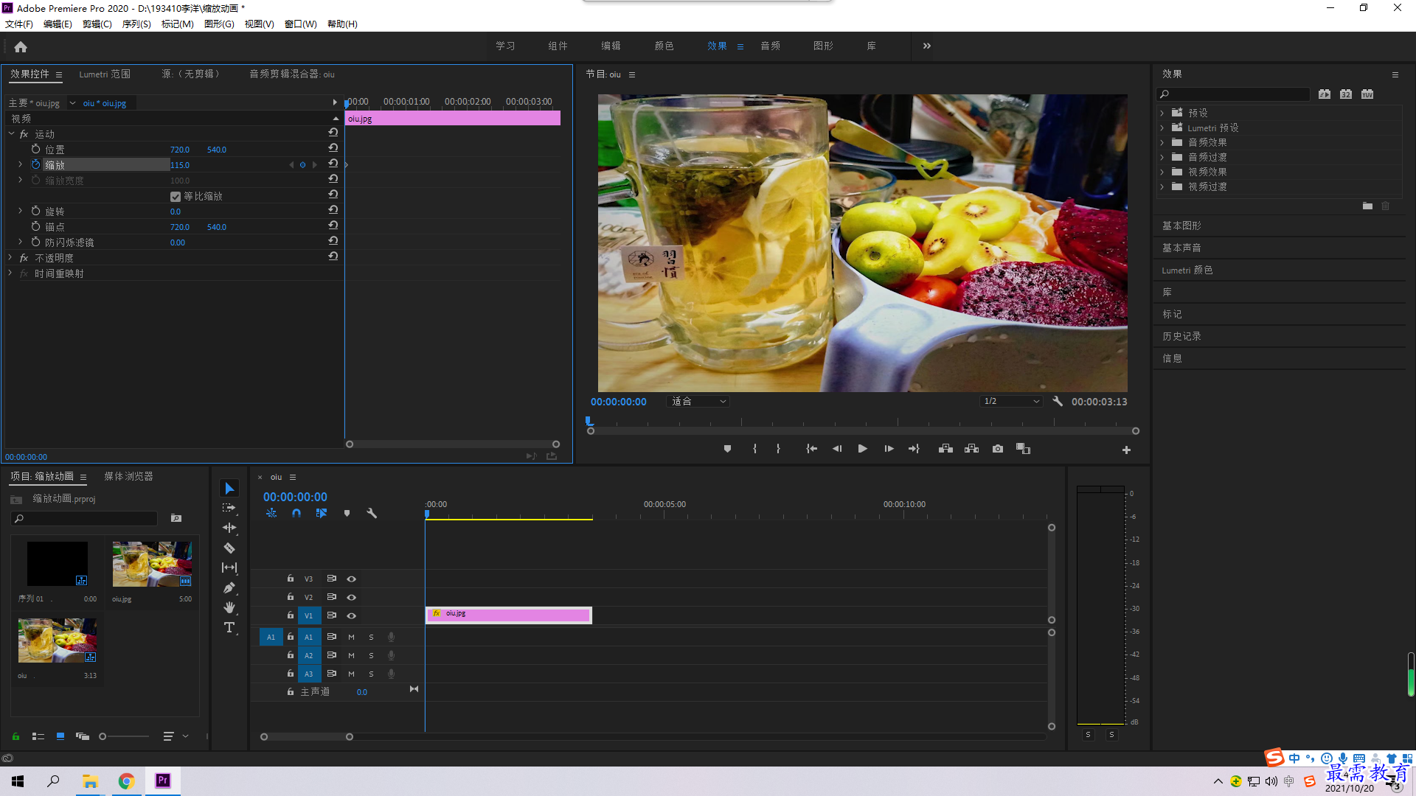This screenshot has height=796, width=1416.
Task: Show more workspaces with chevron button
Action: coord(927,46)
